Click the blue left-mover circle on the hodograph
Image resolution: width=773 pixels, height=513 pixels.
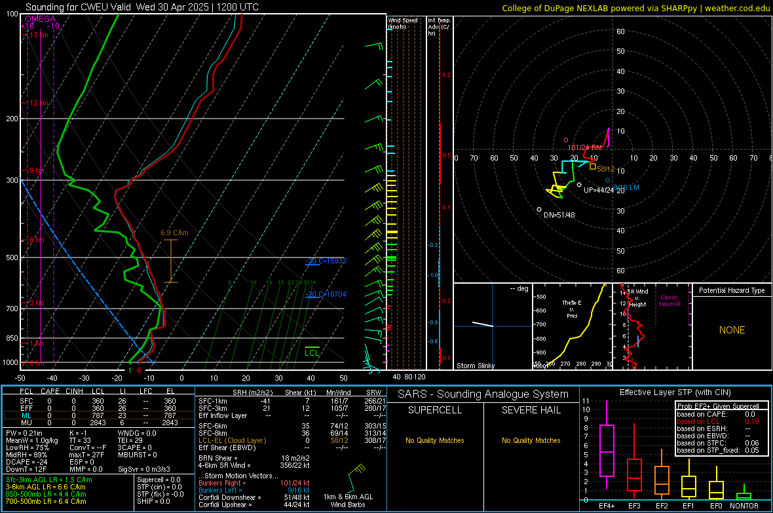point(608,181)
